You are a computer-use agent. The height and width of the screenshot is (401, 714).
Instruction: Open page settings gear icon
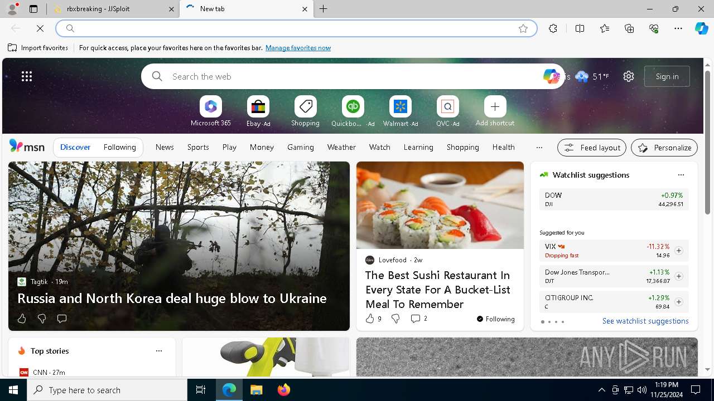tap(629, 76)
